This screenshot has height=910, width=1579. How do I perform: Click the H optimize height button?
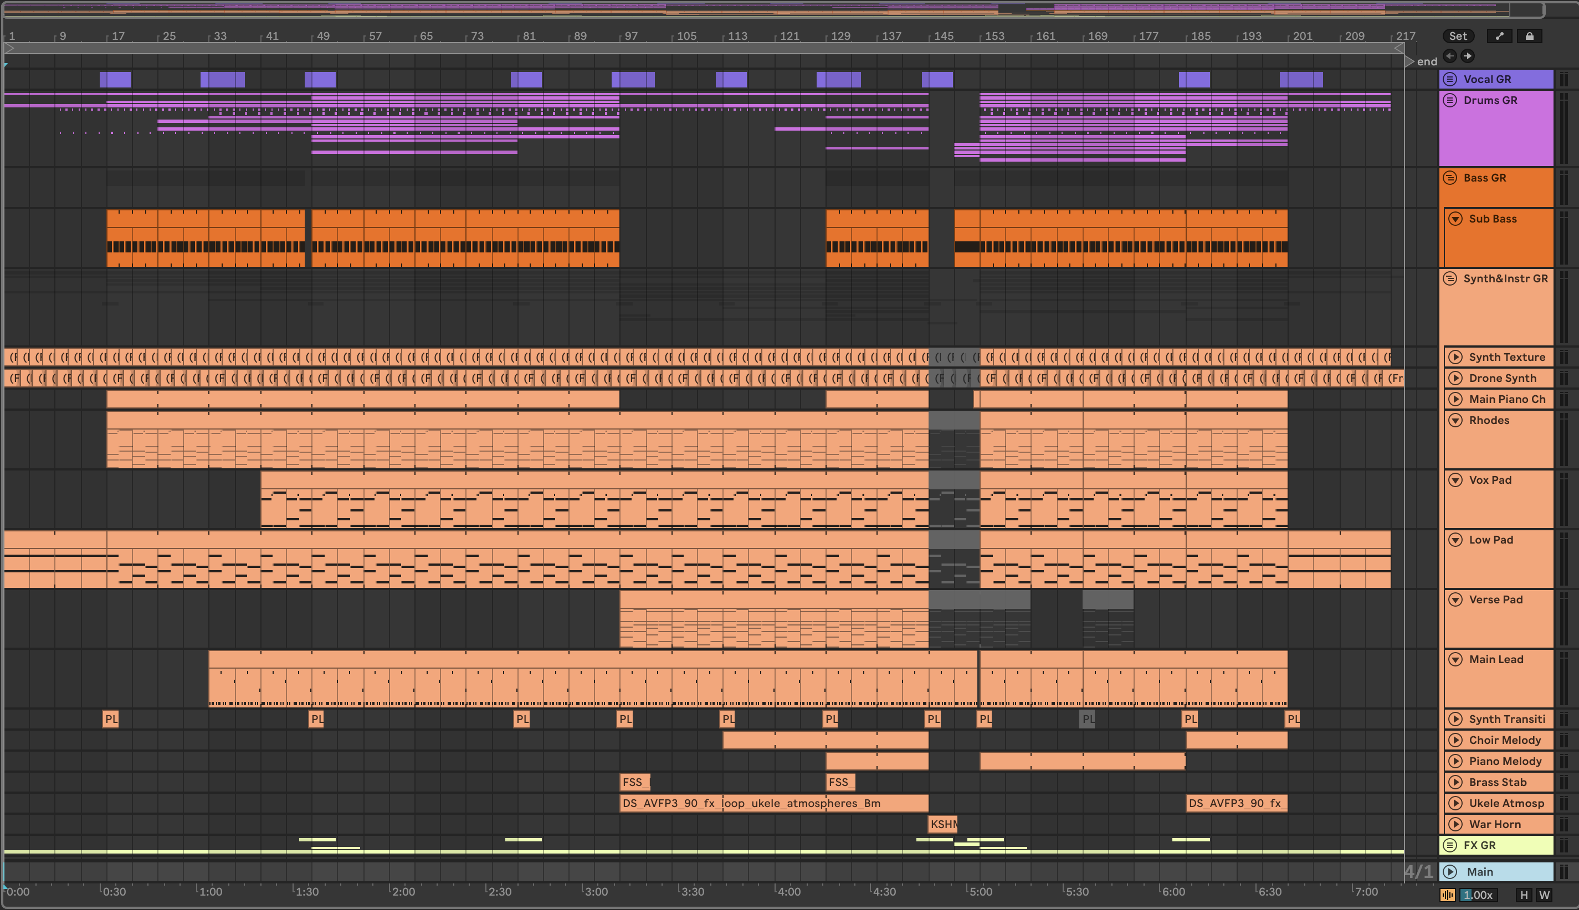coord(1524,895)
